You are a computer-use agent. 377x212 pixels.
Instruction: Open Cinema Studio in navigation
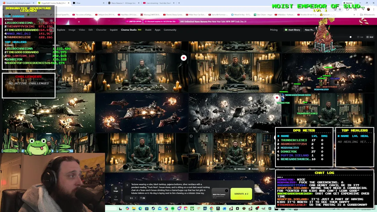[131, 30]
